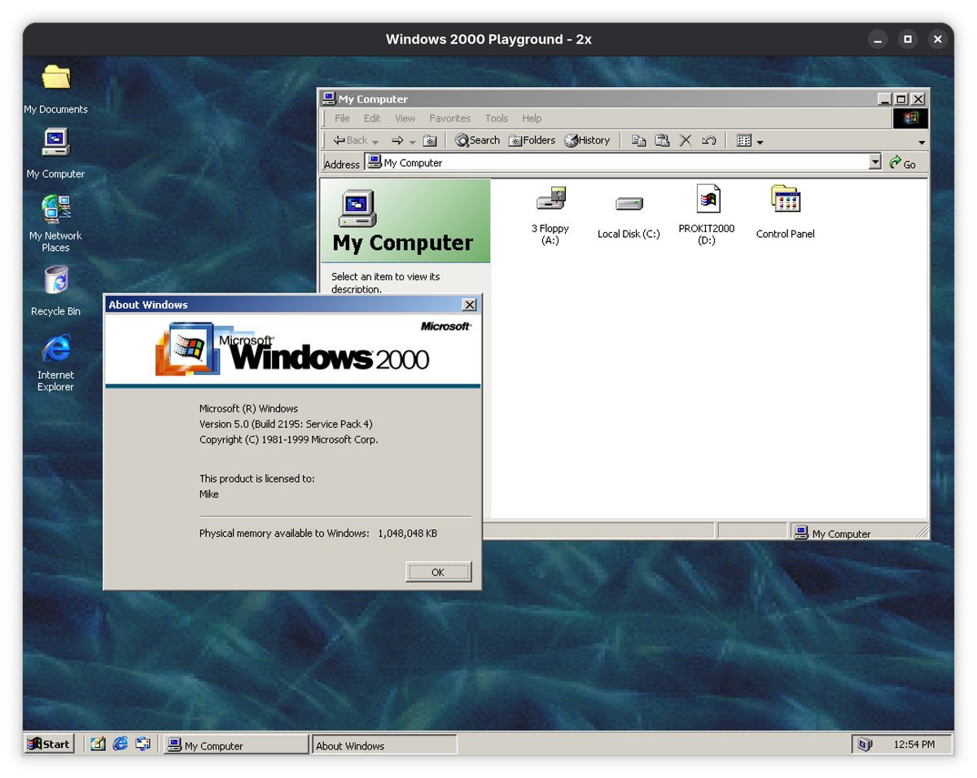Expand the Address bar dropdown list

point(875,162)
